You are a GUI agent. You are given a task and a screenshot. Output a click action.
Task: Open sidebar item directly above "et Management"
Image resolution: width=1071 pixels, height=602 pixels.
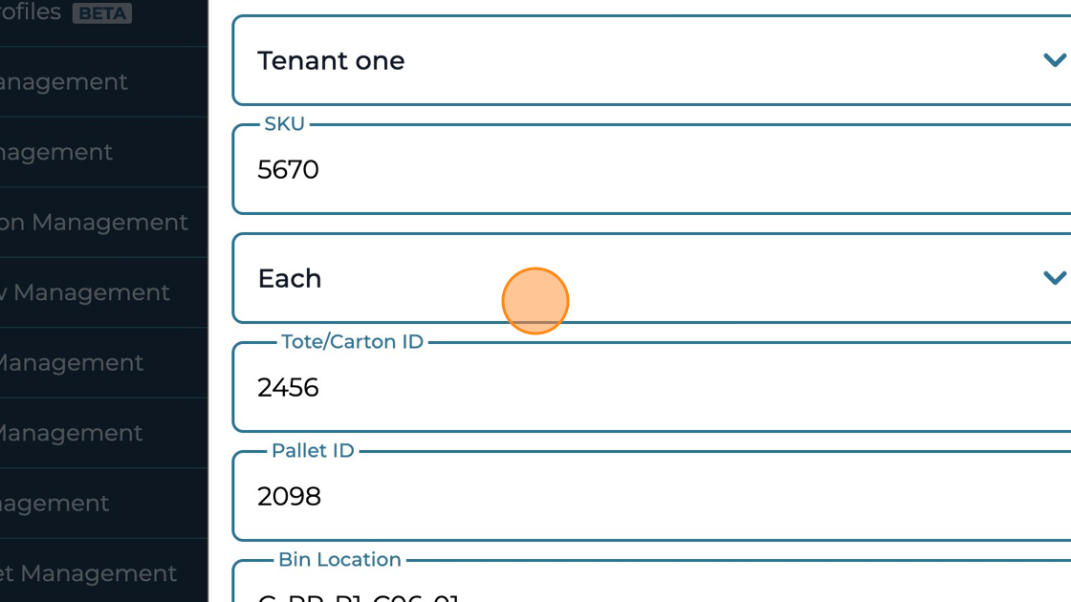click(x=55, y=504)
